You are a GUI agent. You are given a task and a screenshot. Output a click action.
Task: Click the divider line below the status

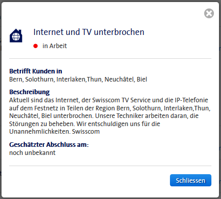click(110, 59)
